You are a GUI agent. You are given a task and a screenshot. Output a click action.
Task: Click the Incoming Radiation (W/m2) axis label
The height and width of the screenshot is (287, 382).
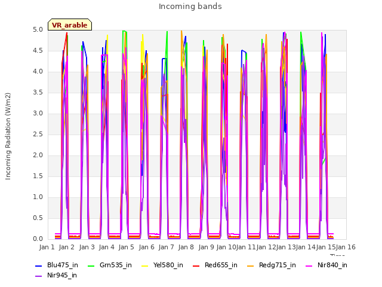(x=8, y=136)
